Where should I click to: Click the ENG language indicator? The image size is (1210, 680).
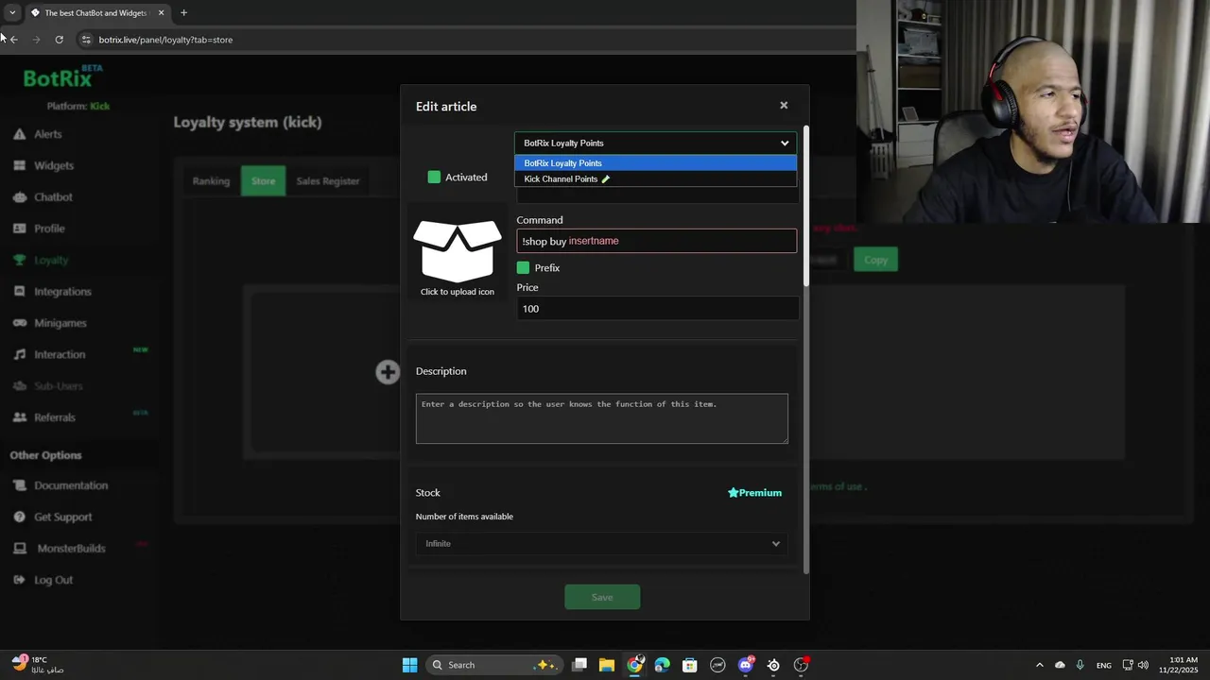pyautogui.click(x=1103, y=665)
